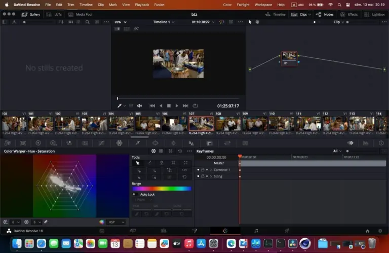This screenshot has height=253, width=389.
Task: Open the Workspace menu
Action: point(263,5)
